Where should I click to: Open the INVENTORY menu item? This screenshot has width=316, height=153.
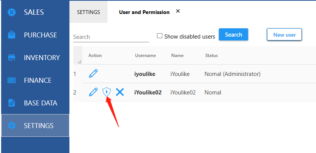[x=35, y=58]
